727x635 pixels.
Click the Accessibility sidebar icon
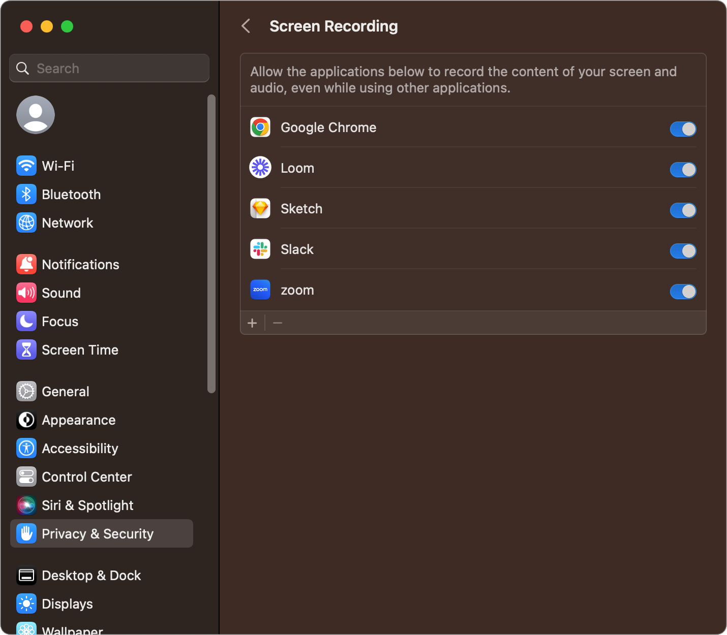[x=26, y=448]
